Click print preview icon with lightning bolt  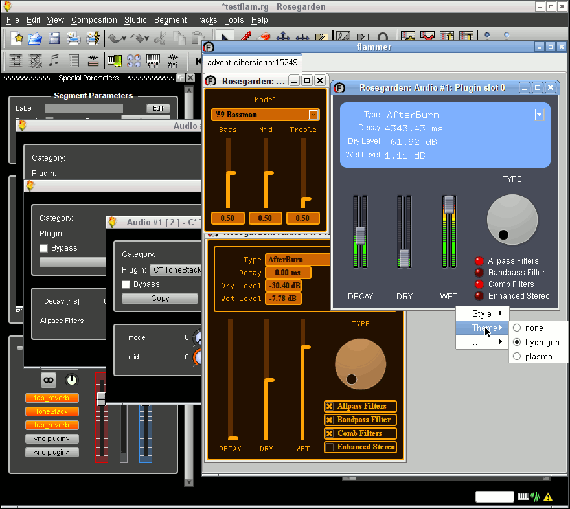93,38
